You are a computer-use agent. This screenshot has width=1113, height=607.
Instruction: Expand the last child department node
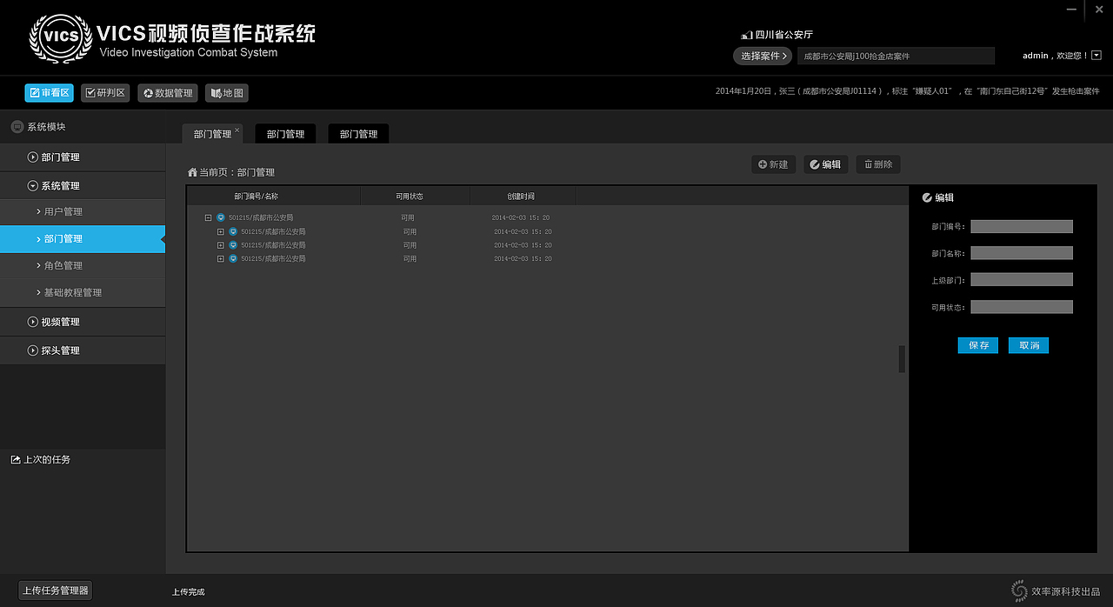221,259
